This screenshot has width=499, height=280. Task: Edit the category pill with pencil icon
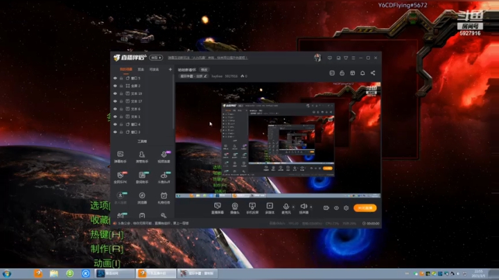click(x=193, y=76)
